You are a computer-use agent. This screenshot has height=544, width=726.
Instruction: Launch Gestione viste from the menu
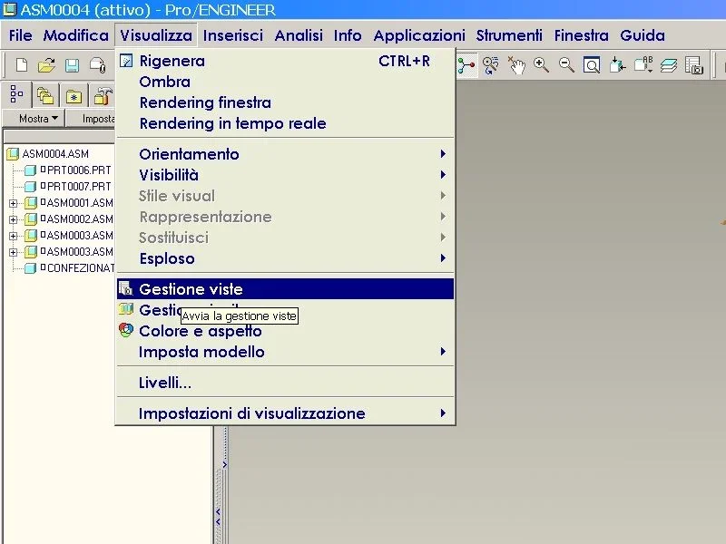point(285,288)
